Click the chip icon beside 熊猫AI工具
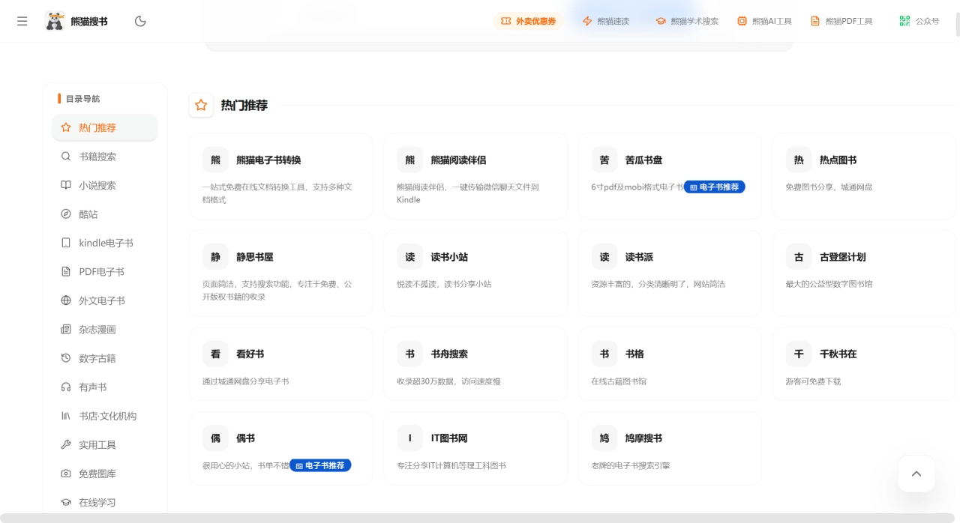The height and width of the screenshot is (523, 960). (742, 21)
